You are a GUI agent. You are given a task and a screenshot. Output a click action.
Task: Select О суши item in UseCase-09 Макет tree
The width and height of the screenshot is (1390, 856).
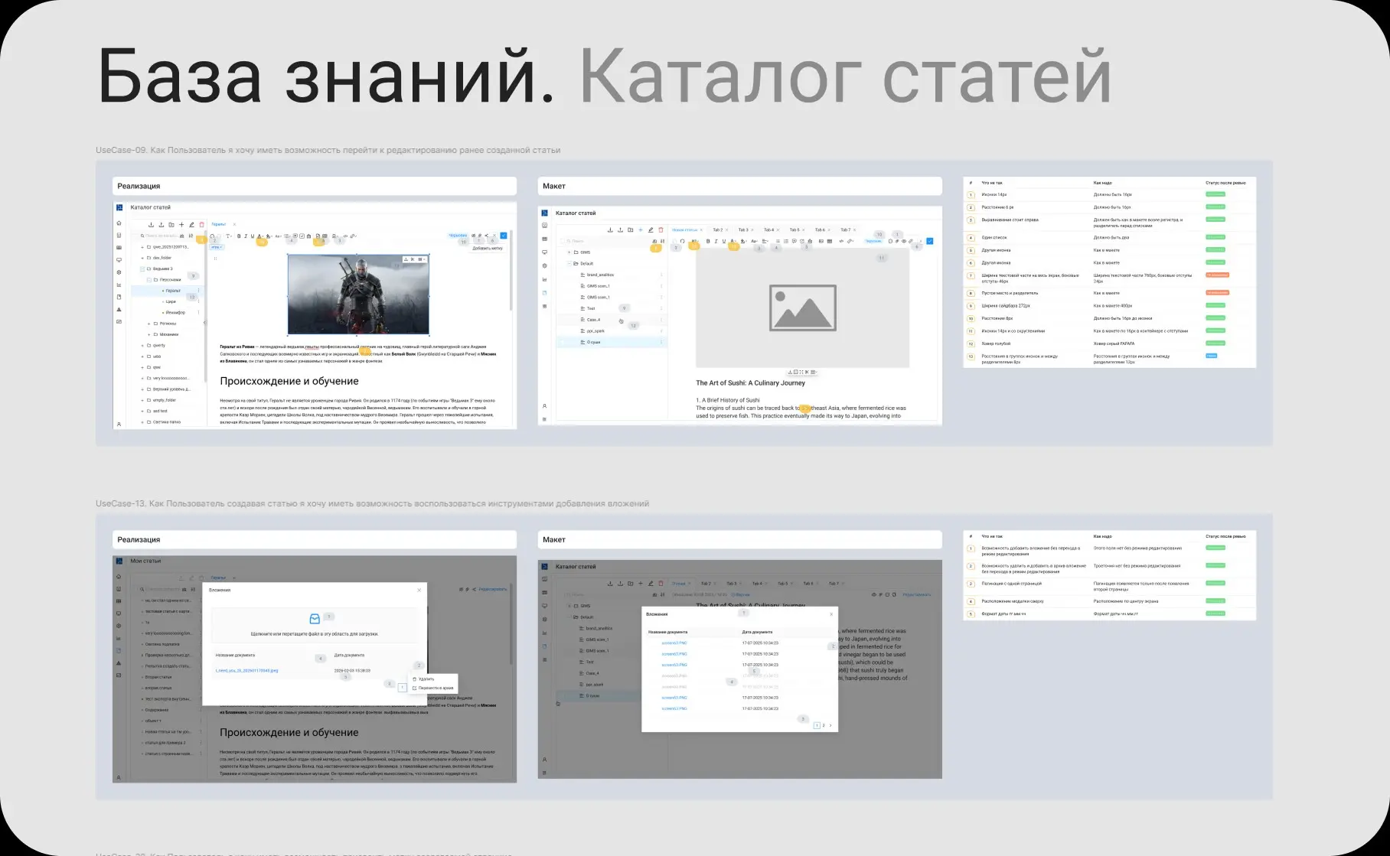[x=612, y=342]
